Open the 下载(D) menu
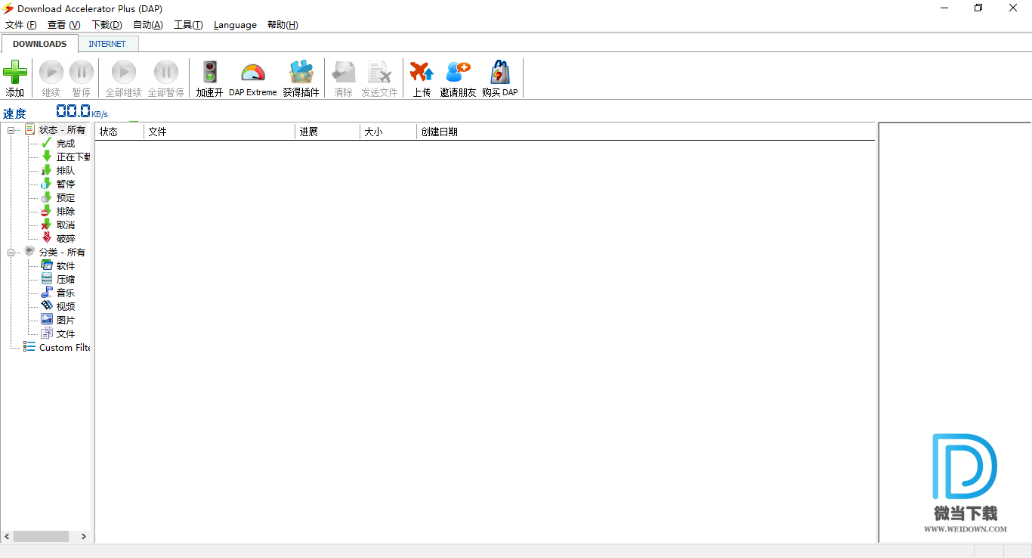1032x558 pixels. (x=107, y=25)
